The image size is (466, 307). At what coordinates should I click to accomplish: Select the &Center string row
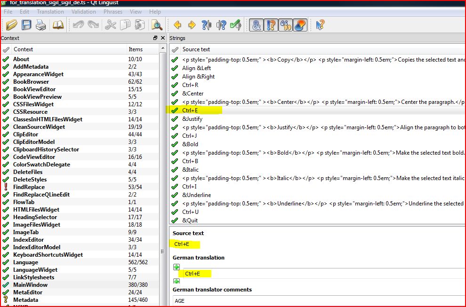[317, 94]
